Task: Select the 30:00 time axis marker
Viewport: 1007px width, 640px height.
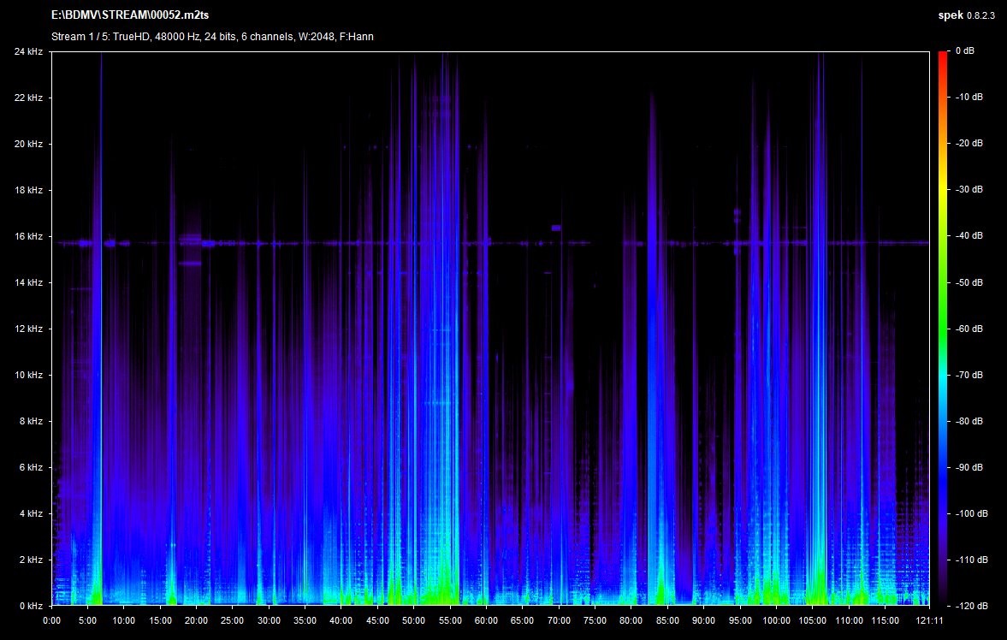Action: pyautogui.click(x=269, y=620)
